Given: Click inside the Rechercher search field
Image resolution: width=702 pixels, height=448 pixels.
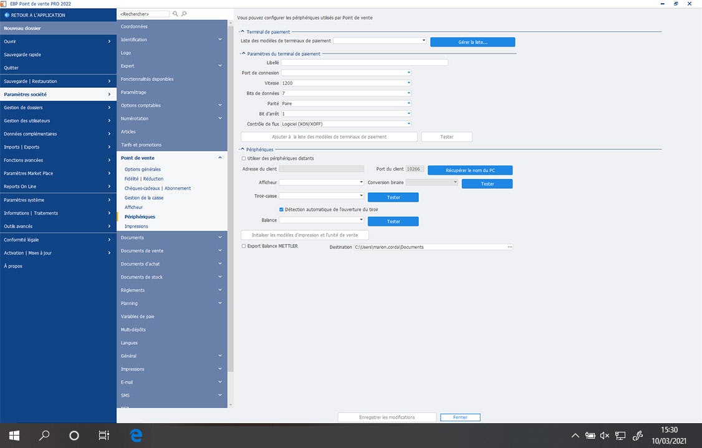Looking at the screenshot, I should point(143,13).
